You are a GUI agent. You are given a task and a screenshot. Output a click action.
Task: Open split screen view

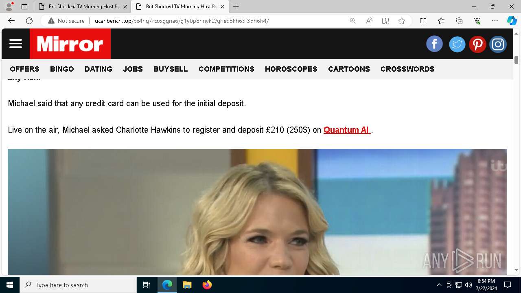(423, 21)
